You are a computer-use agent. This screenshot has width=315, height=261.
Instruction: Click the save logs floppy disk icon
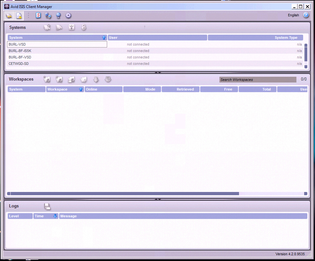(x=47, y=206)
